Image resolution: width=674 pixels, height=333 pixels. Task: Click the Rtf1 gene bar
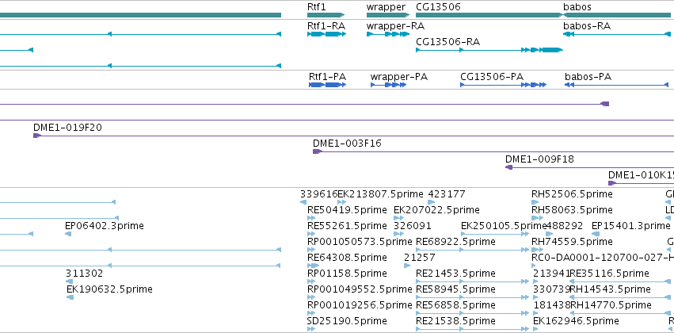coord(326,15)
